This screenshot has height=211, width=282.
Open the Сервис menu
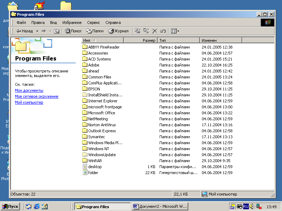[93, 23]
